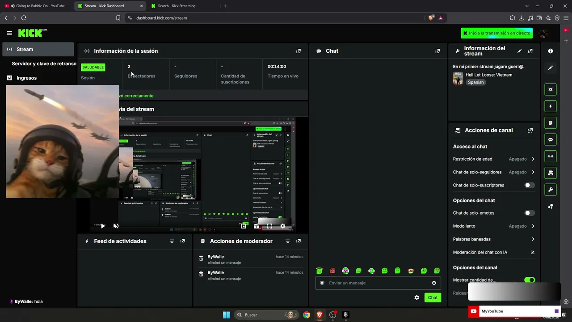Expand Modo lento options
572x322 pixels.
point(494,226)
